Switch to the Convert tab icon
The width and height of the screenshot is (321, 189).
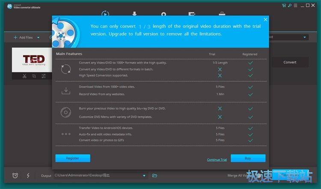tap(105, 13)
